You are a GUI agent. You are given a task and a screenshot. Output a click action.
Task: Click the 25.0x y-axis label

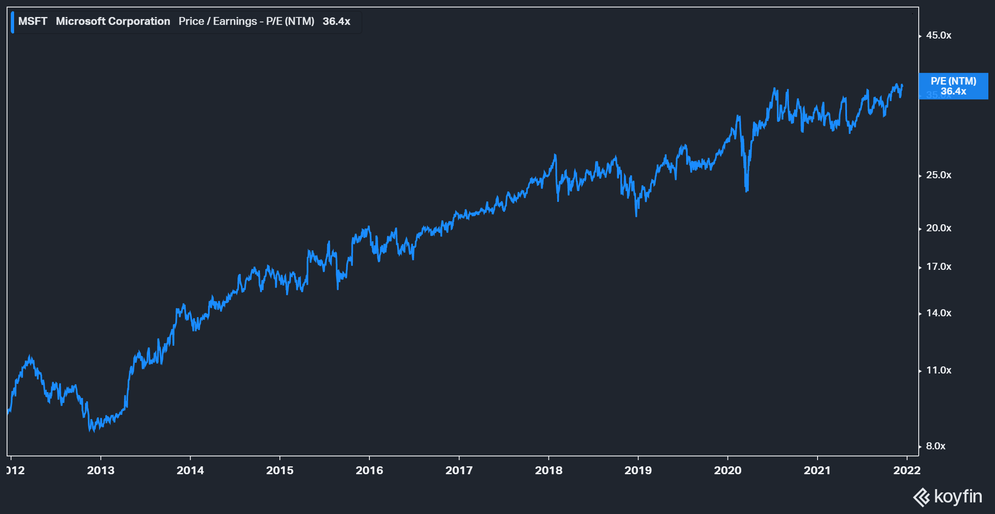pyautogui.click(x=939, y=175)
